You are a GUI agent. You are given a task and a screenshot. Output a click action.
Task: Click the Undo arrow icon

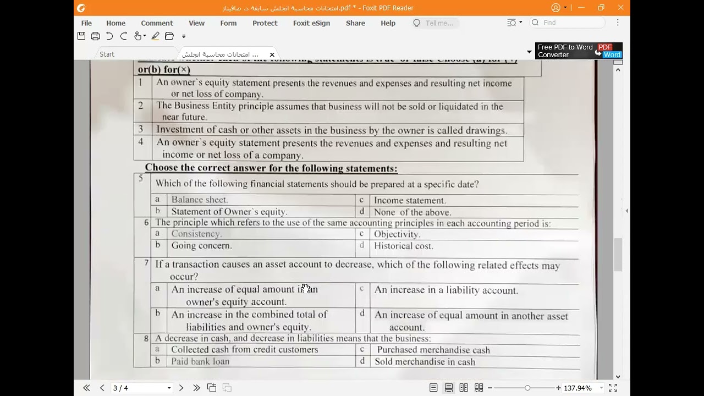point(109,36)
